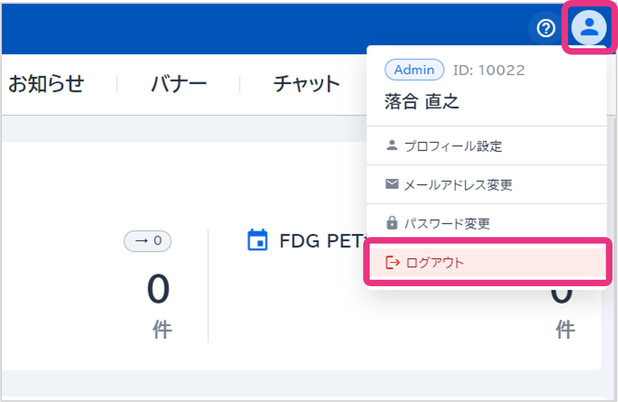Switch to the お知らせ tab

(46, 84)
